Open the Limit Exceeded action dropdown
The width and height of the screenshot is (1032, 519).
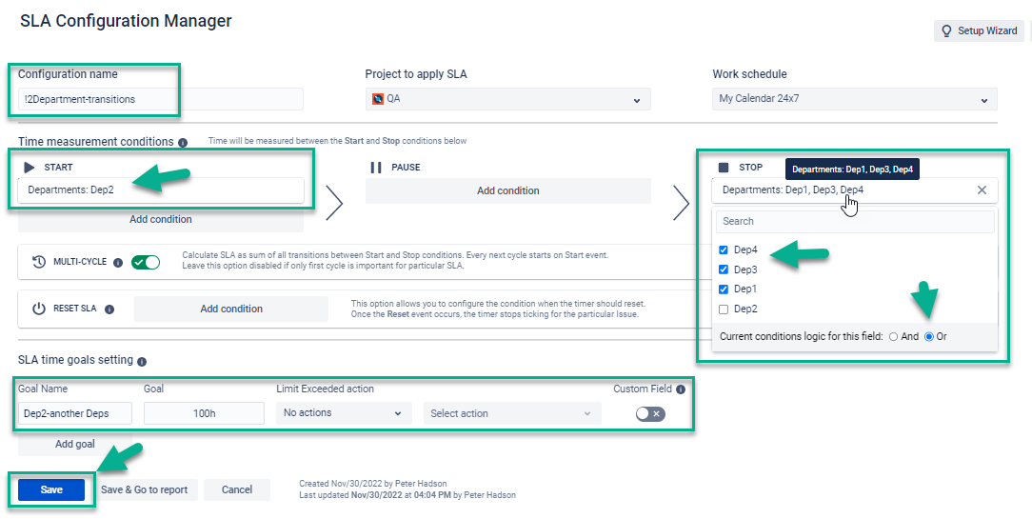[x=343, y=413]
